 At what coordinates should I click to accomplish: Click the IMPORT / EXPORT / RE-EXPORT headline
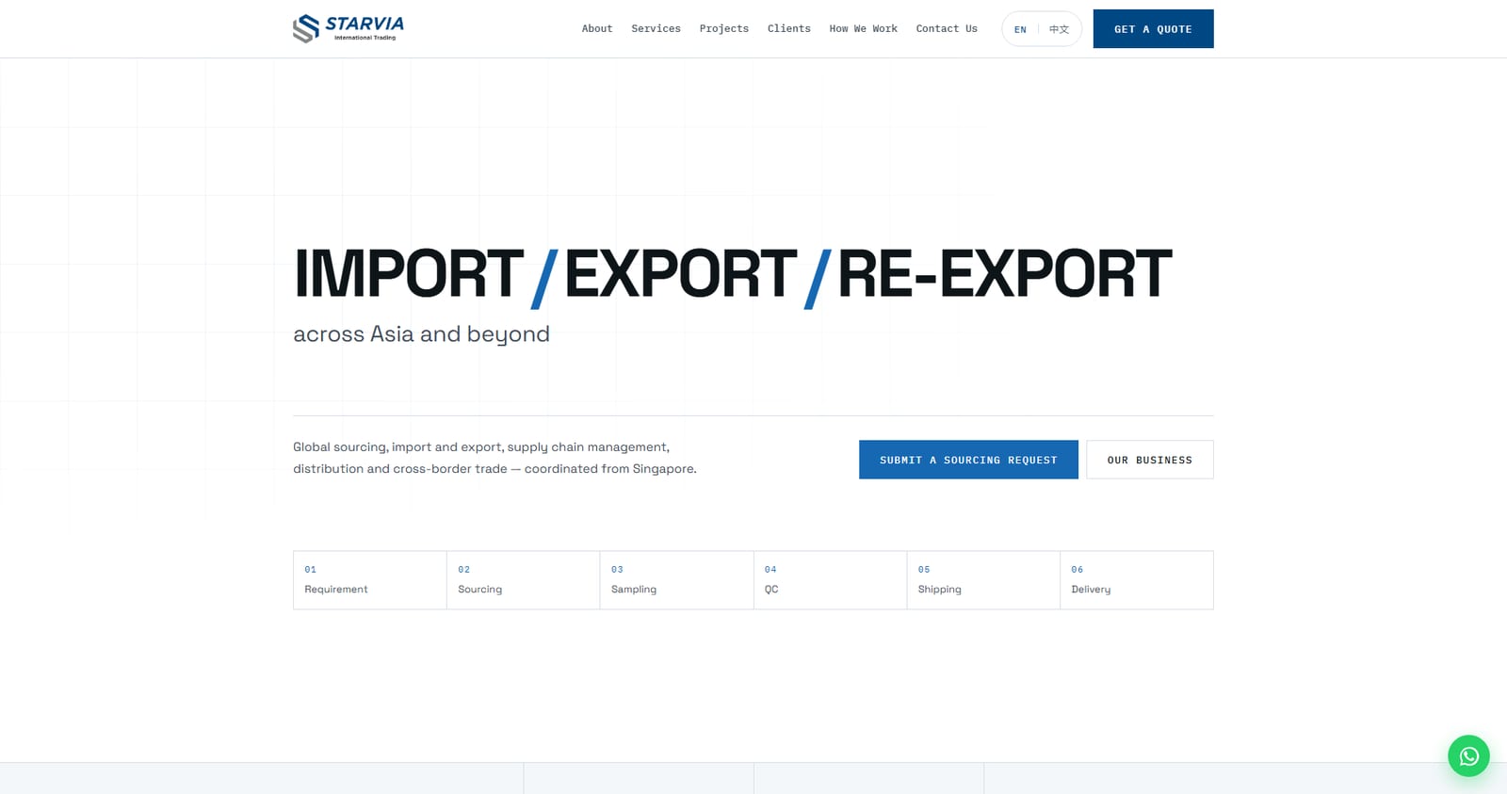(733, 275)
